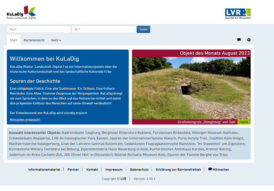Follow the Mitmachen erwünscht! link
The image size is (274, 191).
pyautogui.click(x=25, y=120)
